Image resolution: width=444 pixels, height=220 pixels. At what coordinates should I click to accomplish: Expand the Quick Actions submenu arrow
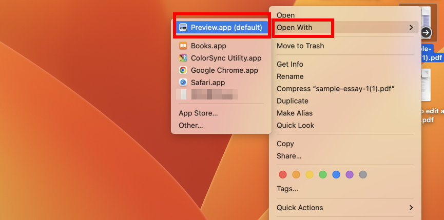pos(411,208)
